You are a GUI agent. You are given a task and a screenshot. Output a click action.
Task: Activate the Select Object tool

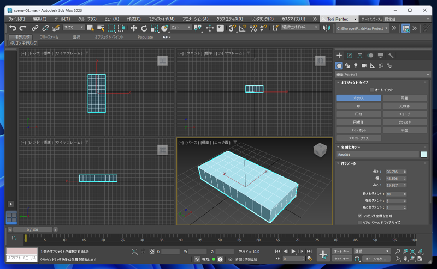pyautogui.click(x=90, y=28)
